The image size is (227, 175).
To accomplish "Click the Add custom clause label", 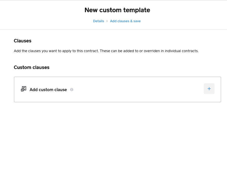I will [48, 90].
